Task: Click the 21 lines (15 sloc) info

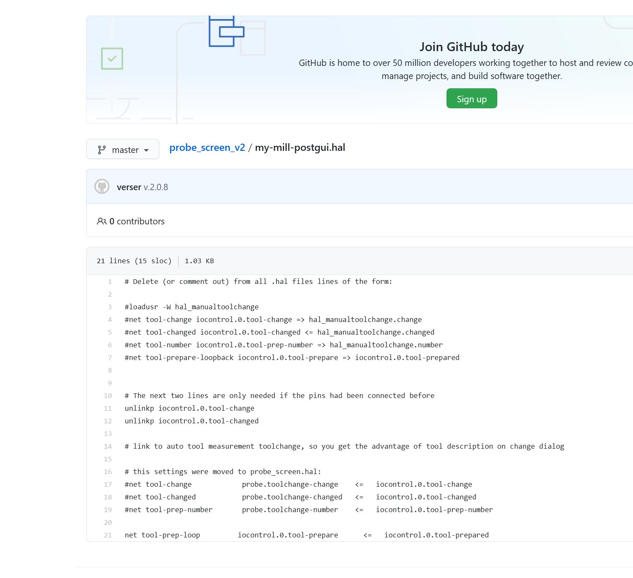Action: click(x=134, y=261)
